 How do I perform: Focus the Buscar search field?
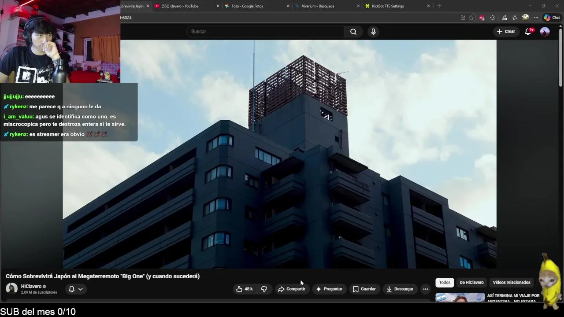click(x=266, y=32)
